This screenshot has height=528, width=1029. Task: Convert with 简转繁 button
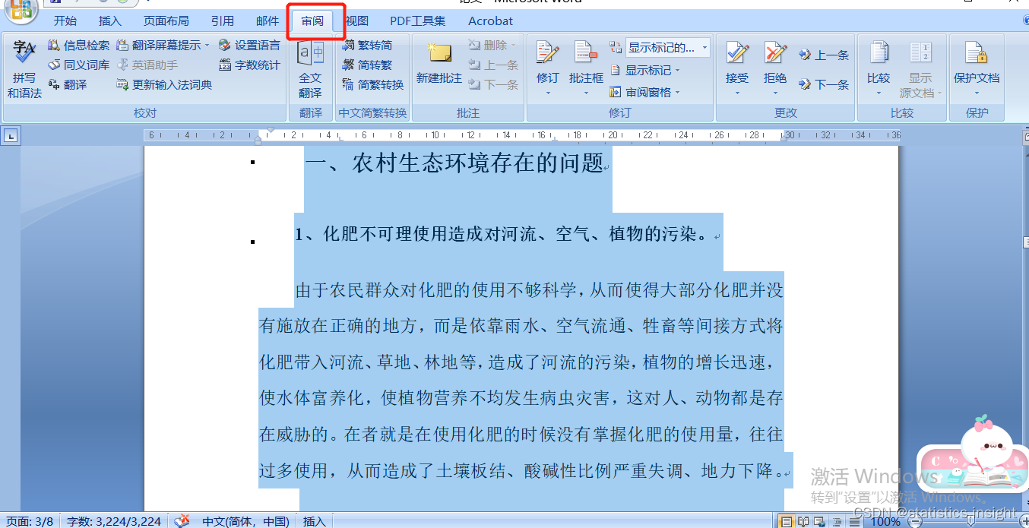(368, 65)
